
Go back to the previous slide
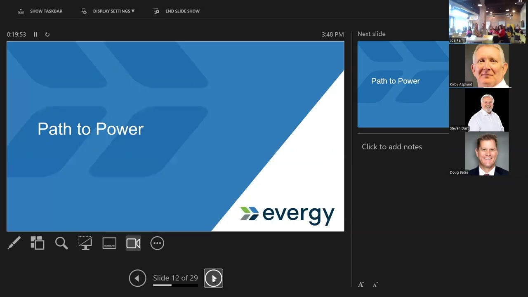click(137, 278)
